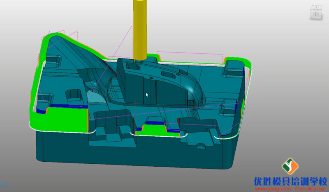This screenshot has height=192, width=329.
Task: Click the phone number 0769-88031860
Action: (310, 189)
